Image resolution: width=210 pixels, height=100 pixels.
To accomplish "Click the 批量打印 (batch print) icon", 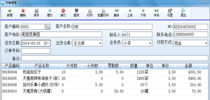I will (103, 11).
